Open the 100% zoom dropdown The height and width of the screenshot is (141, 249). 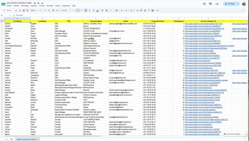[34, 11]
